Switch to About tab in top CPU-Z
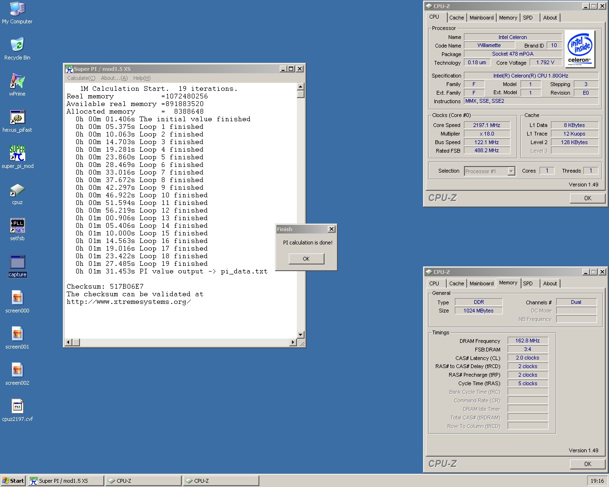 (550, 18)
